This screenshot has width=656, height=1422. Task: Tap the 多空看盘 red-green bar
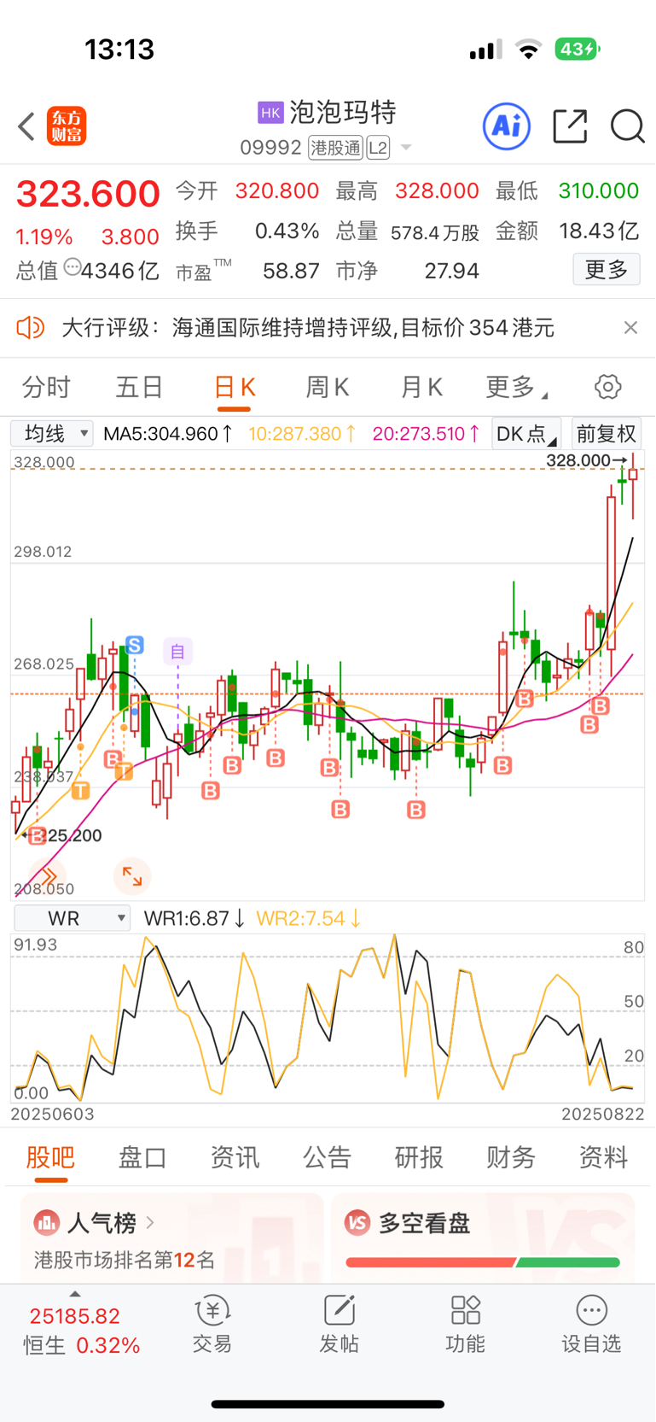pos(483,1261)
